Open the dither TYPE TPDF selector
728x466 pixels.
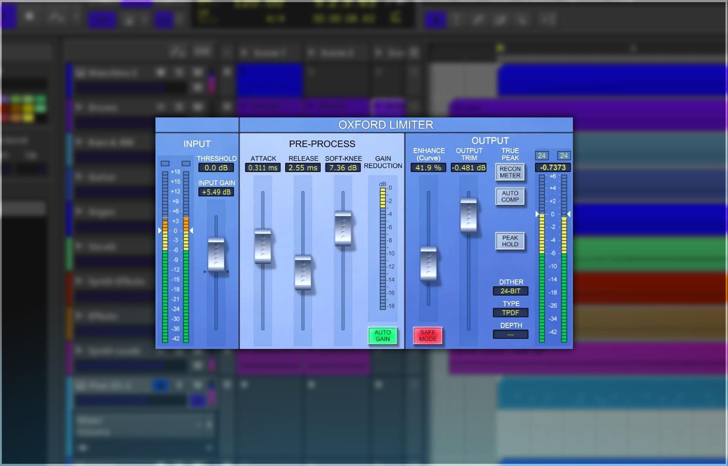click(x=510, y=313)
